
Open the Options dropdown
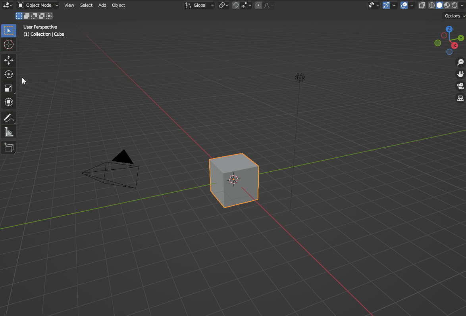454,16
